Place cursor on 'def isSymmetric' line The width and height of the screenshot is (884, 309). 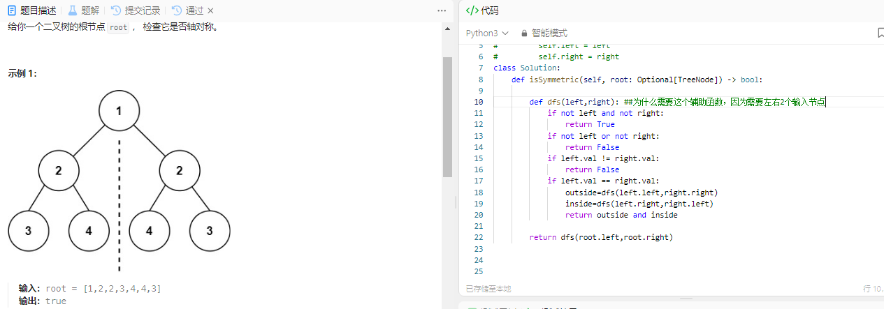coord(637,80)
